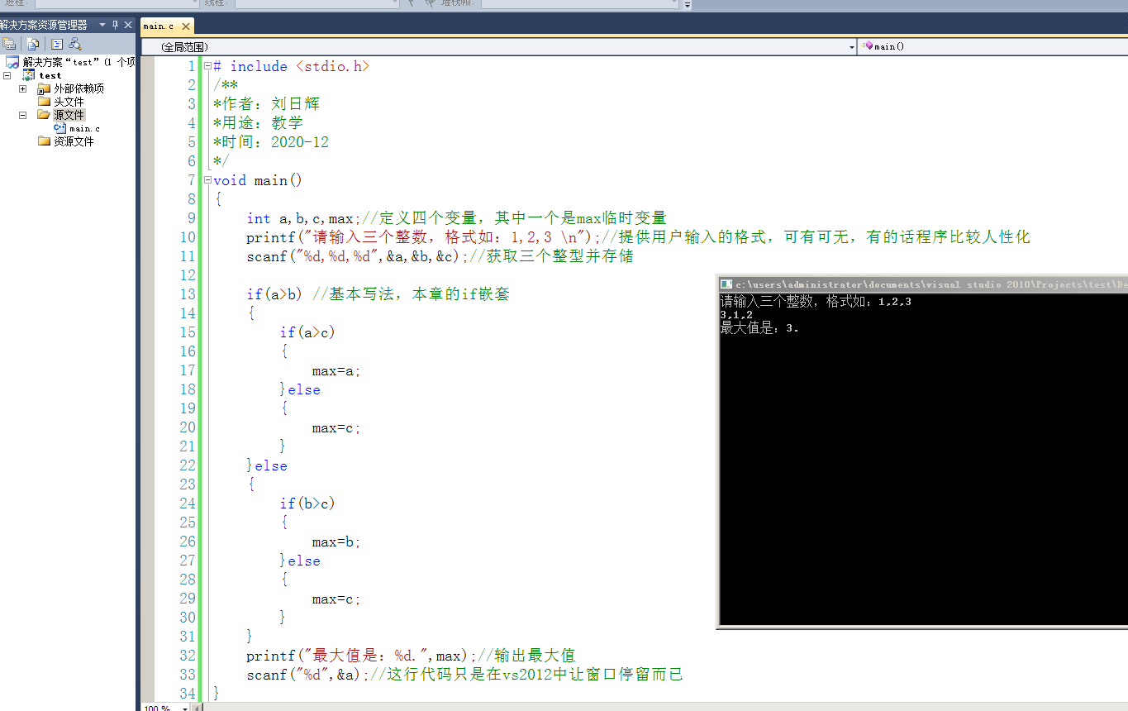Viewport: 1128px width, 711px height.
Task: Click comment line '*作者：刘日辉'
Action: pyautogui.click(x=266, y=104)
